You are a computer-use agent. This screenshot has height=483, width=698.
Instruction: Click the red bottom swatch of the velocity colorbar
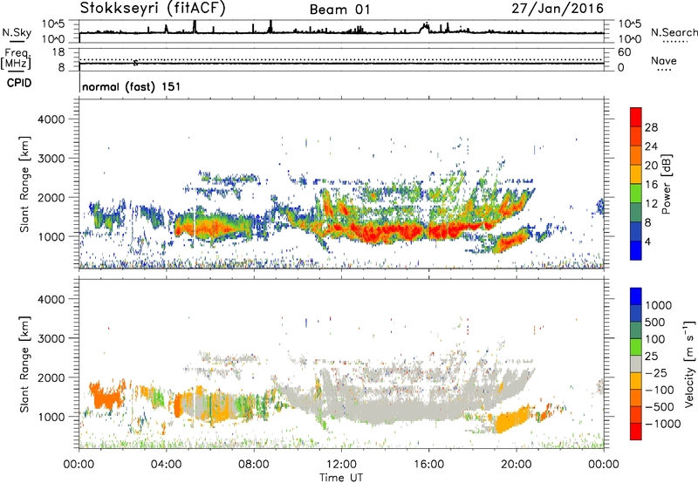[636, 432]
